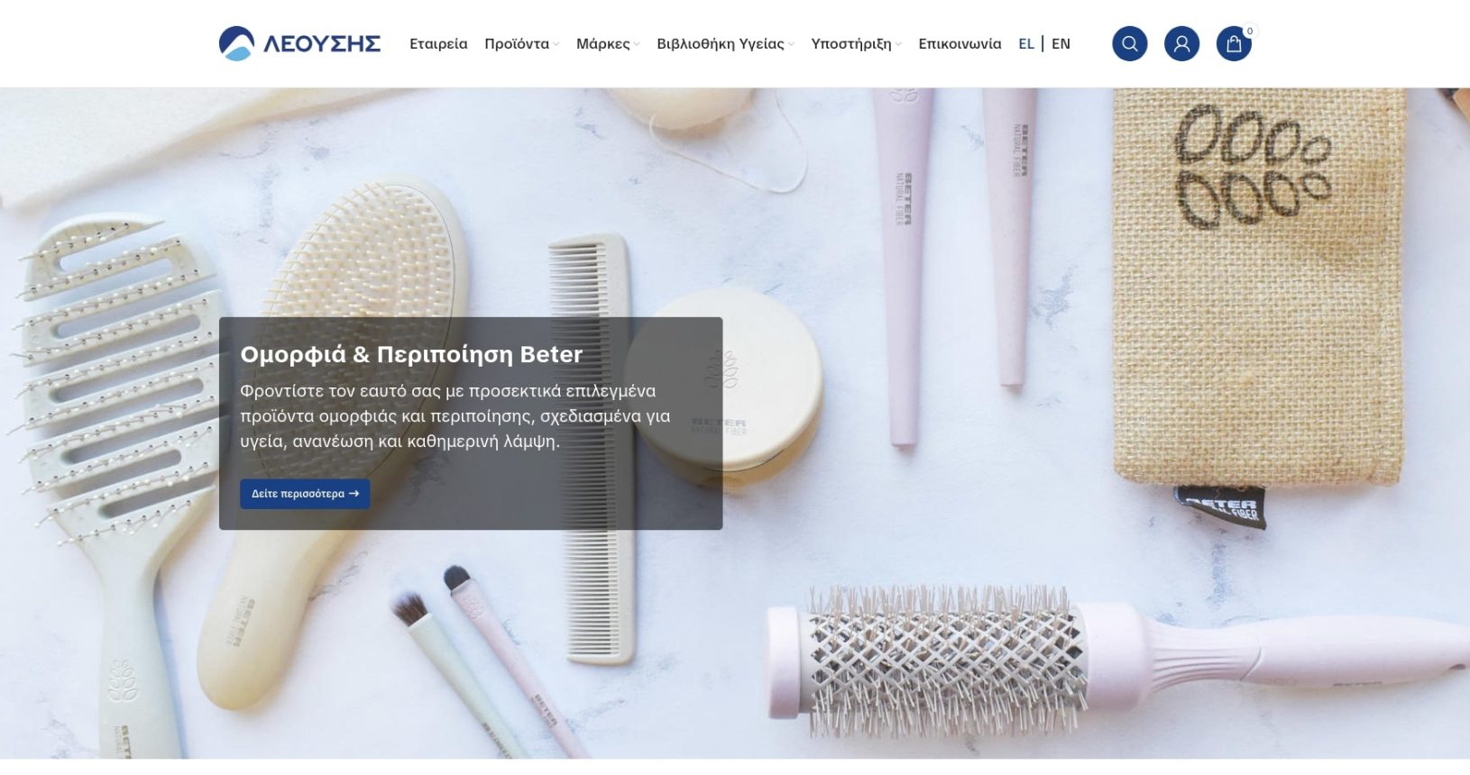
Task: Open the search icon button
Action: (1129, 43)
